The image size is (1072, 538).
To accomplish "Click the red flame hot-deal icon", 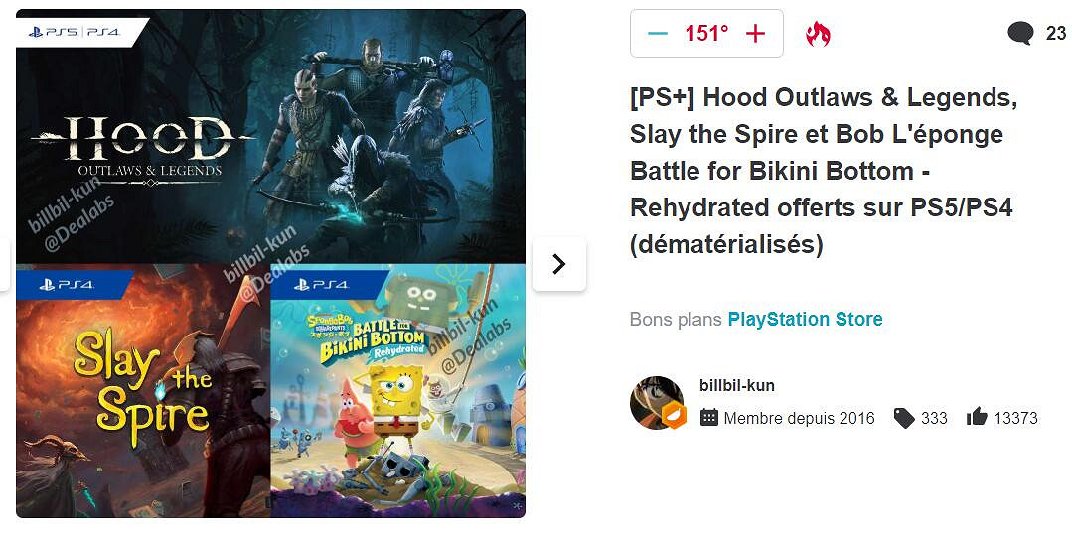I will coord(818,34).
